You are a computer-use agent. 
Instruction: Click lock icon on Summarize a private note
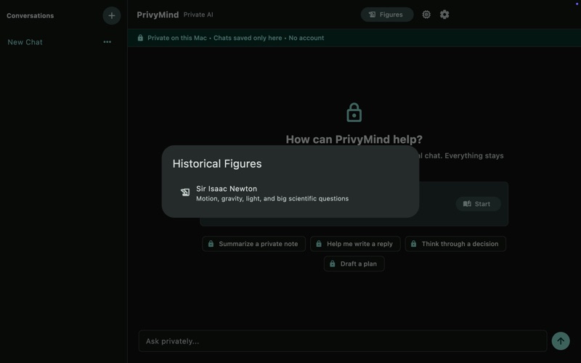[211, 244]
